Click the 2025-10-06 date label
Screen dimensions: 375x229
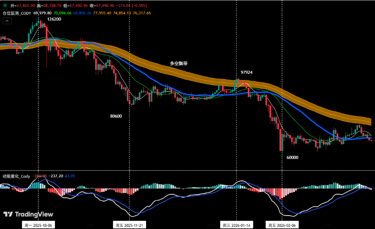click(x=38, y=225)
